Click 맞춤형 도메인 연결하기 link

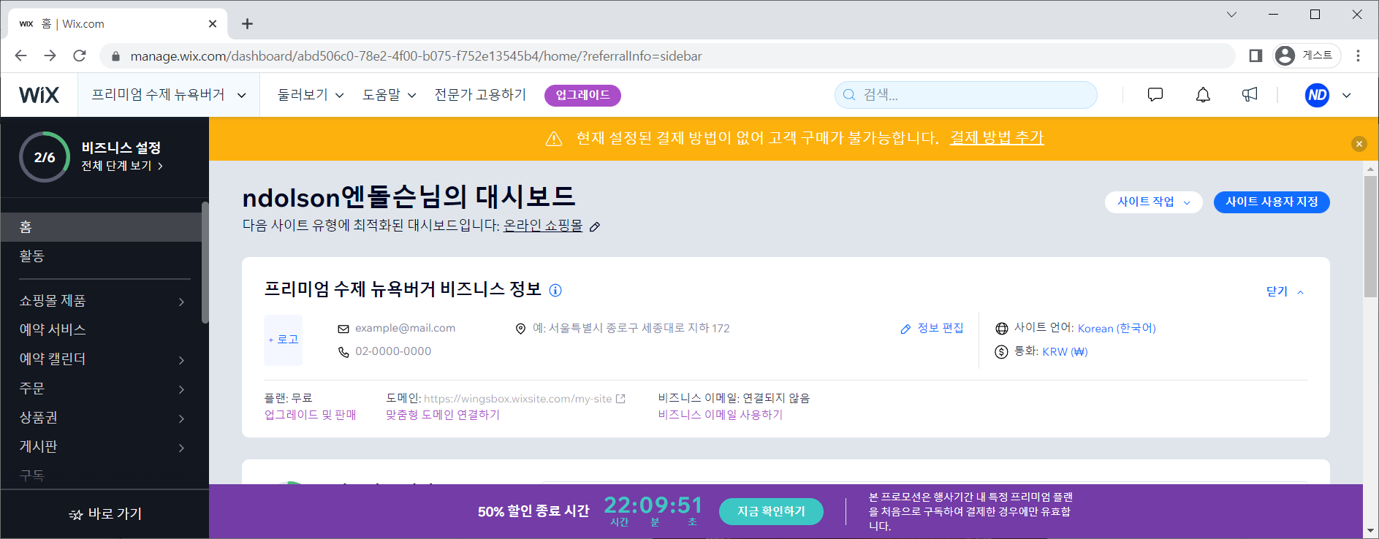click(x=443, y=415)
